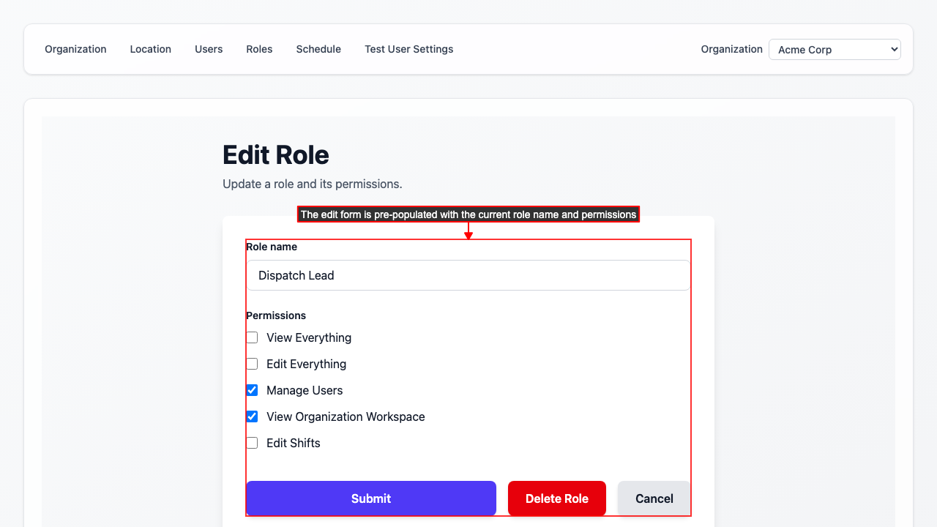Switch to the Schedule view
The width and height of the screenshot is (937, 527).
318,49
